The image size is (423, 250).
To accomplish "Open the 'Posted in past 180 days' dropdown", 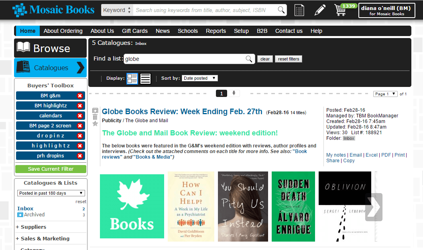I will click(51, 193).
